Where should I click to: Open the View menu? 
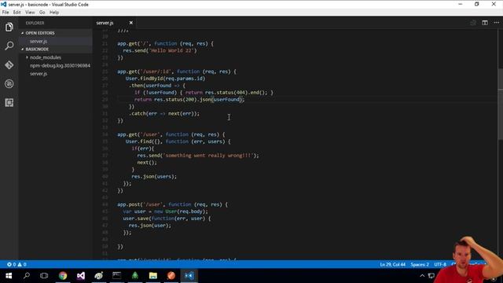[x=30, y=13]
